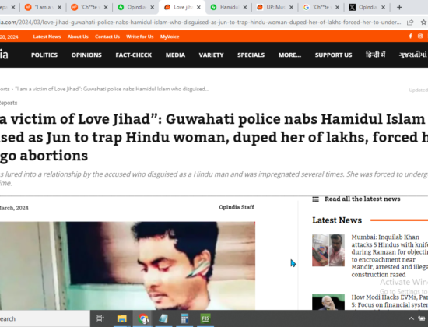
Task: Open the Latest News top link
Action: (47, 37)
